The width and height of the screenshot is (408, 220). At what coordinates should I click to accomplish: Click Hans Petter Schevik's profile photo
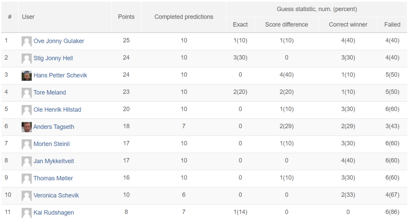pyautogui.click(x=27, y=75)
